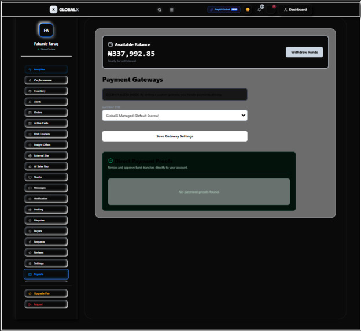Click the External Site globe icon
This screenshot has width=361, height=331.
pyautogui.click(x=30, y=155)
